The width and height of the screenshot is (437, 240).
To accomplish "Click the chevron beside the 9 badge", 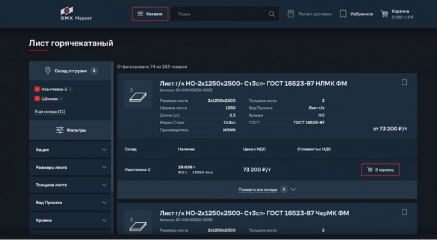I will 293,189.
